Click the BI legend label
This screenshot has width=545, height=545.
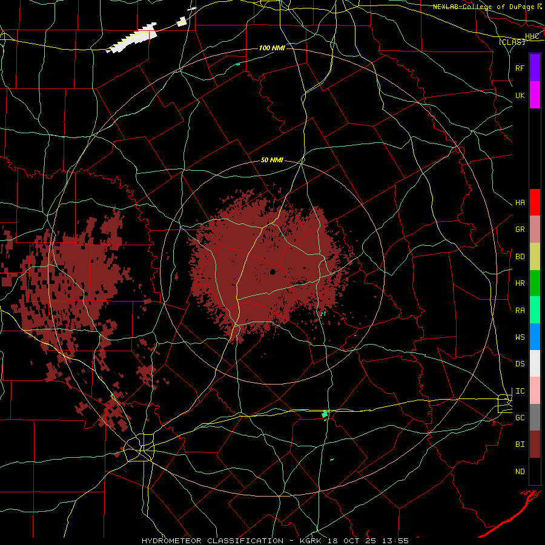pyautogui.click(x=520, y=444)
